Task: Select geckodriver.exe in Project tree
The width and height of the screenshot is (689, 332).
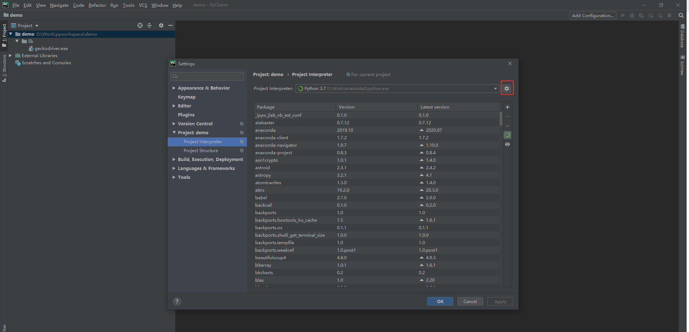Action: (51, 48)
